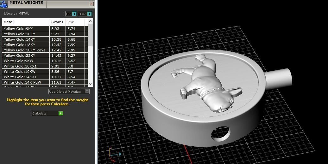Viewport: 328px width, 164px height.
Task: Click the 8.93 grams cell
Action: coord(58,29)
